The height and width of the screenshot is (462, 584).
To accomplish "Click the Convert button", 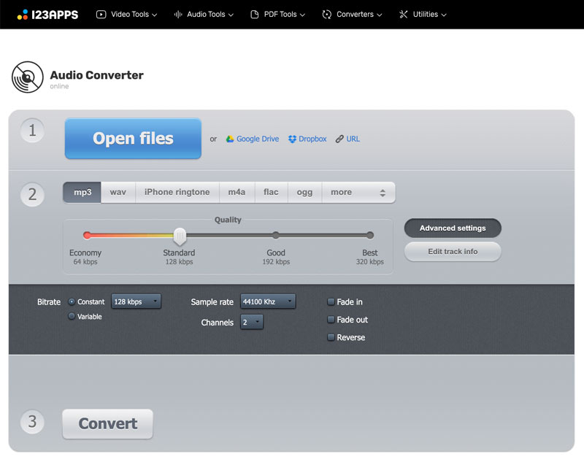I will (x=107, y=423).
